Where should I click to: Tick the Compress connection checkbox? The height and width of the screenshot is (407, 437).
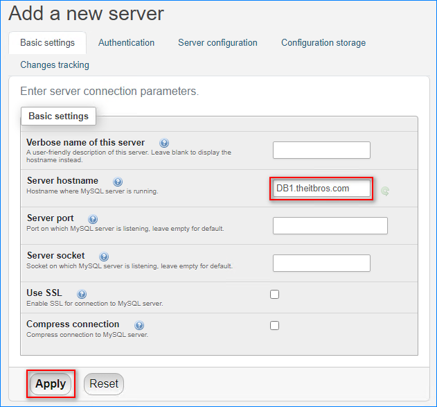[x=274, y=326]
